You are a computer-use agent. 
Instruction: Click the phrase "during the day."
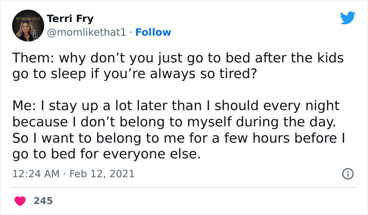(x=299, y=123)
